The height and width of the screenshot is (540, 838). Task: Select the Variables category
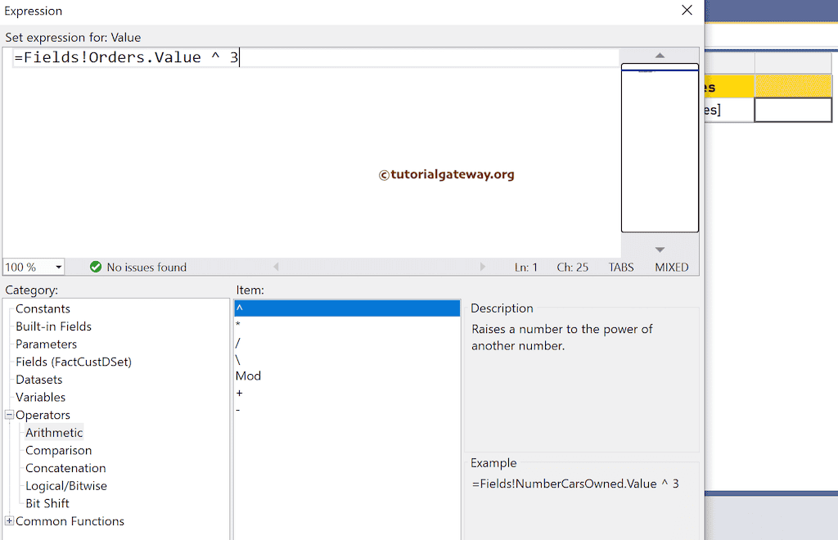coord(41,397)
